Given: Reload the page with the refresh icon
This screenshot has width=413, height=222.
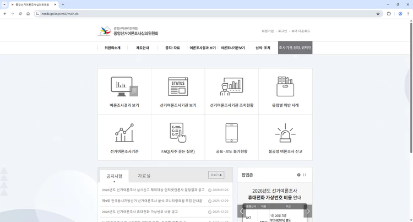Looking at the screenshot, I should [x=20, y=14].
